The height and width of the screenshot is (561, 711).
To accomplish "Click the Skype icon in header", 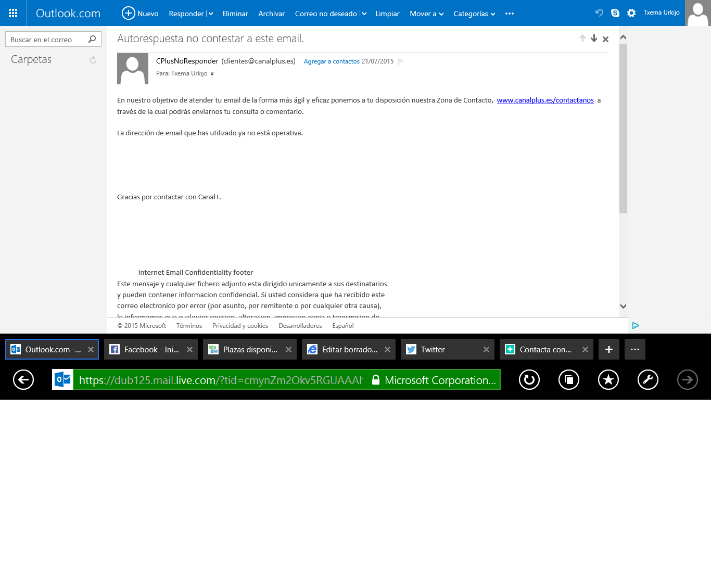I will pos(615,13).
